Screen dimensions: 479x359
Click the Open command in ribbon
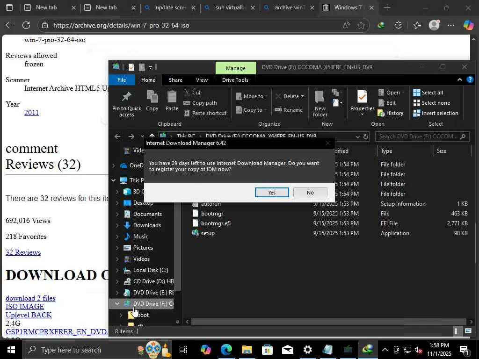coord(391,93)
